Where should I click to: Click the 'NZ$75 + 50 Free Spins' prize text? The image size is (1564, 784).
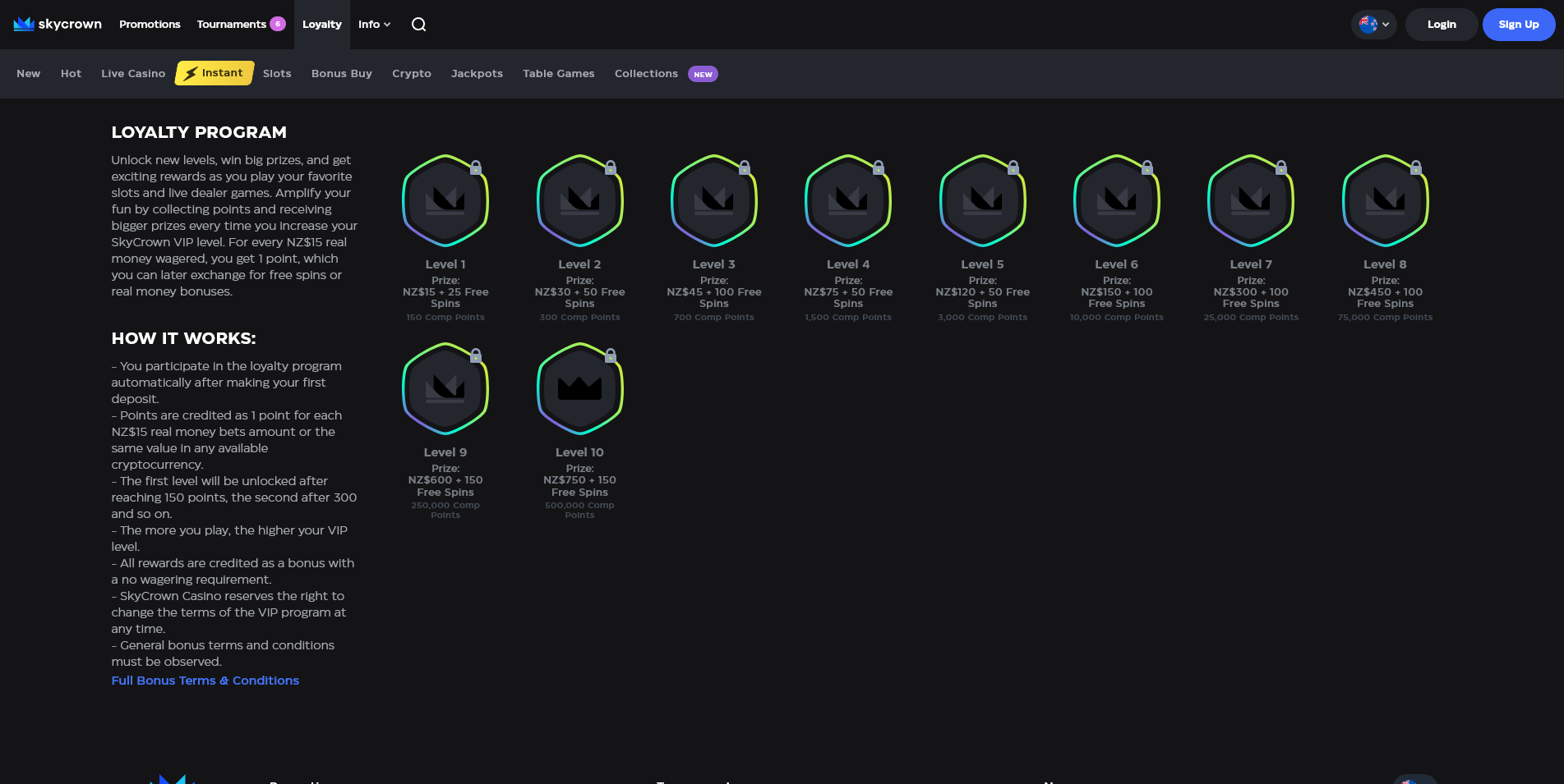848,298
